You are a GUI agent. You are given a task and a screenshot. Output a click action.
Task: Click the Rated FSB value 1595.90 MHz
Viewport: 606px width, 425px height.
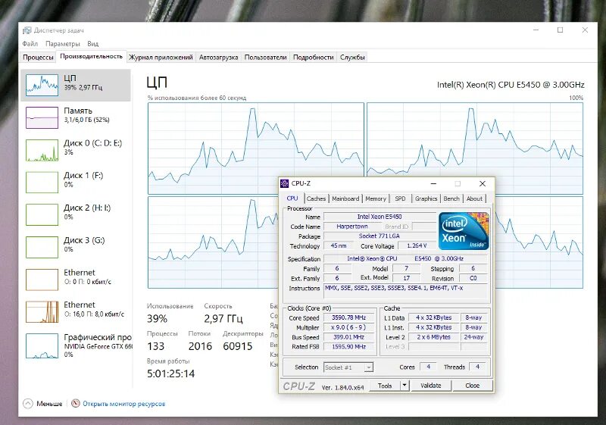349,346
